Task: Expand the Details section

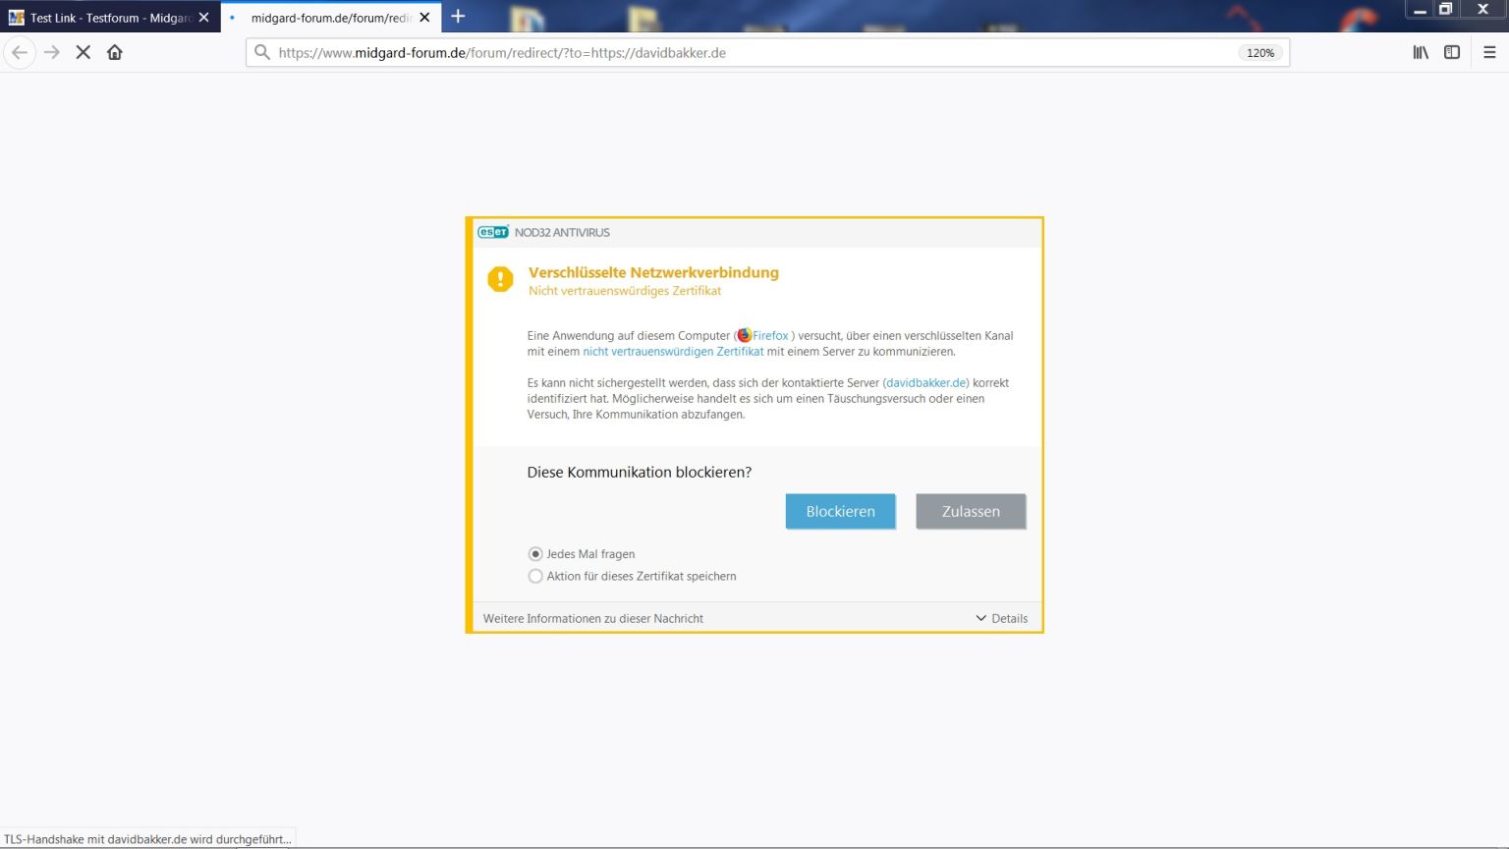Action: tap(1002, 618)
